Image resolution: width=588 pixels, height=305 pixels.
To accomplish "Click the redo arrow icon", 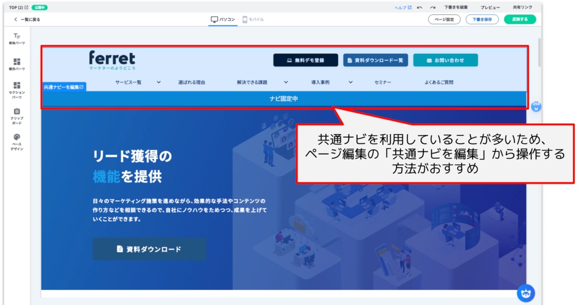I will coord(433,7).
